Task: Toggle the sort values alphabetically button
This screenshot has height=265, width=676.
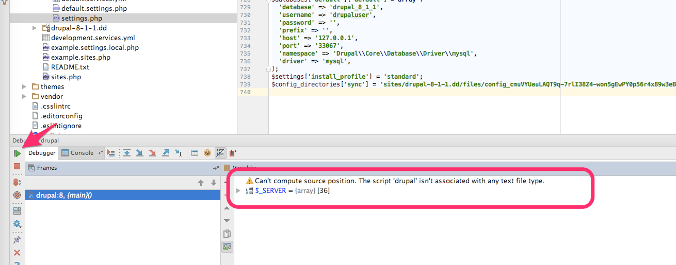Action: click(x=220, y=153)
